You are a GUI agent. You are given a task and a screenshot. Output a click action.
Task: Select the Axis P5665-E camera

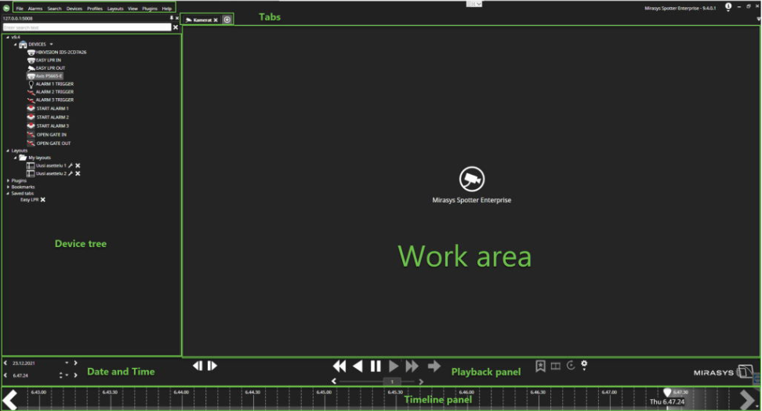[x=49, y=76]
